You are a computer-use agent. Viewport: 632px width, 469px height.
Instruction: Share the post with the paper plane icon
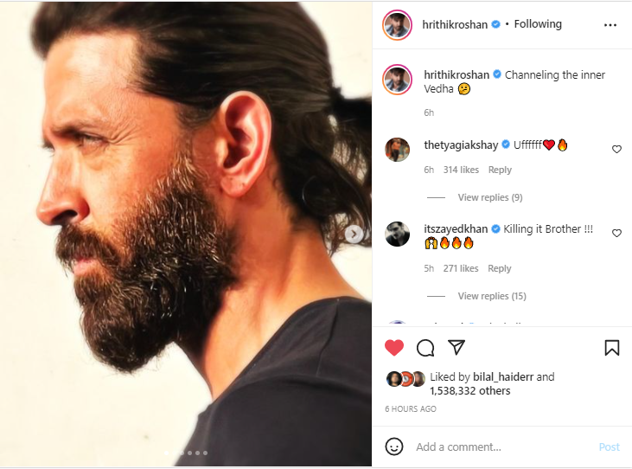click(456, 348)
